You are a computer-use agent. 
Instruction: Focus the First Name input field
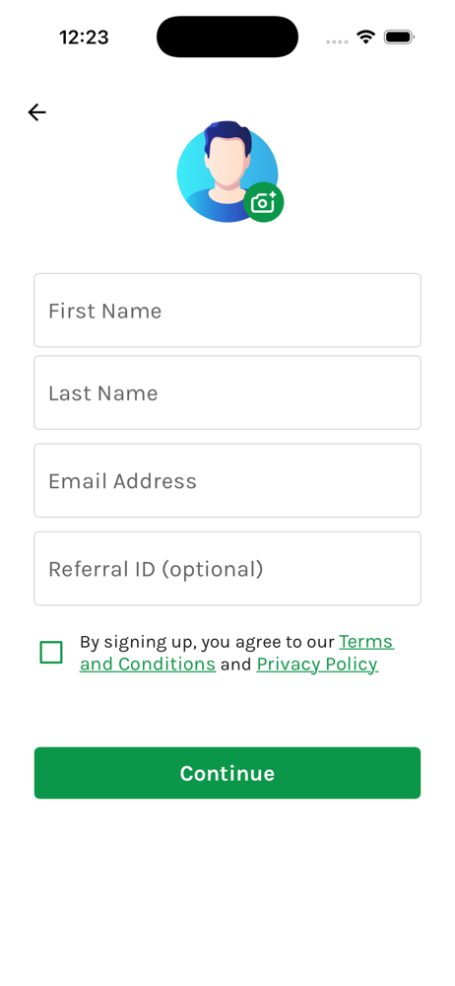(227, 310)
